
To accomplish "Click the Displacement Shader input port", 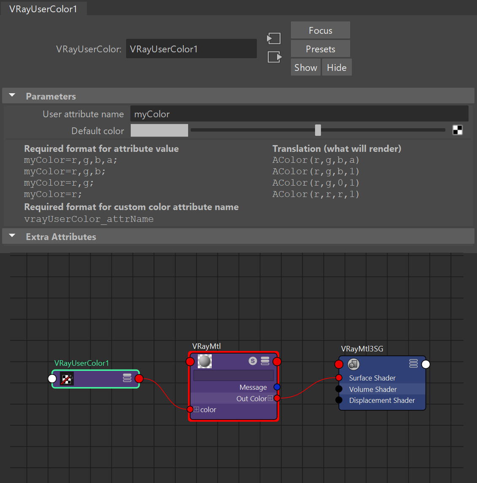I will pyautogui.click(x=339, y=400).
